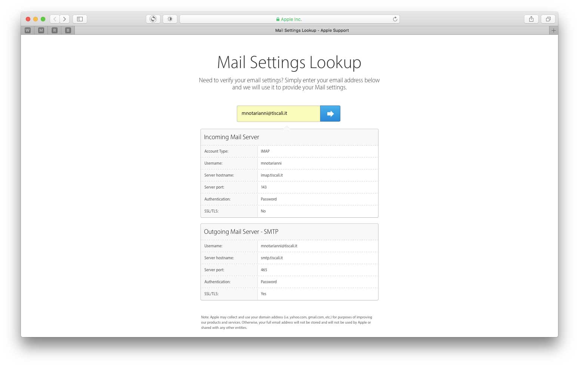Show the Safari sidebar
579x367 pixels.
(x=80, y=19)
